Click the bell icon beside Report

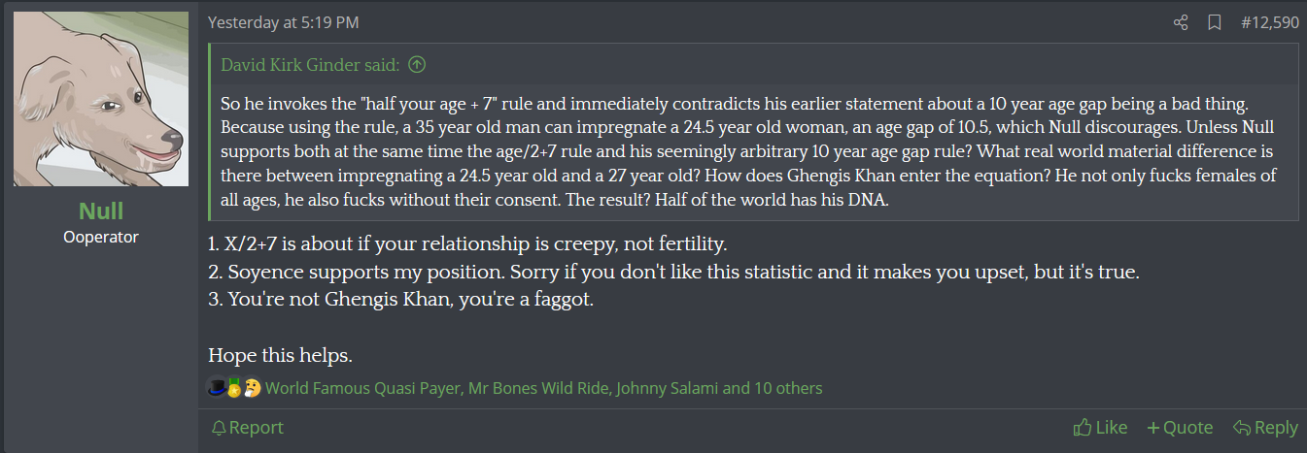219,428
